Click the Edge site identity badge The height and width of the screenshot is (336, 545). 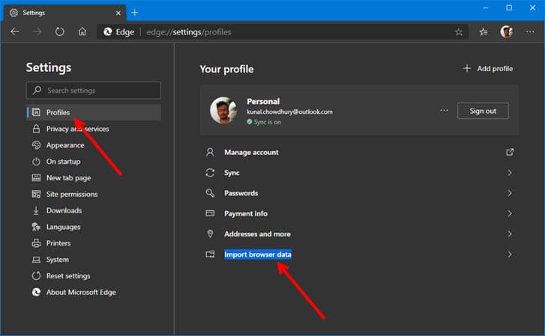point(119,32)
